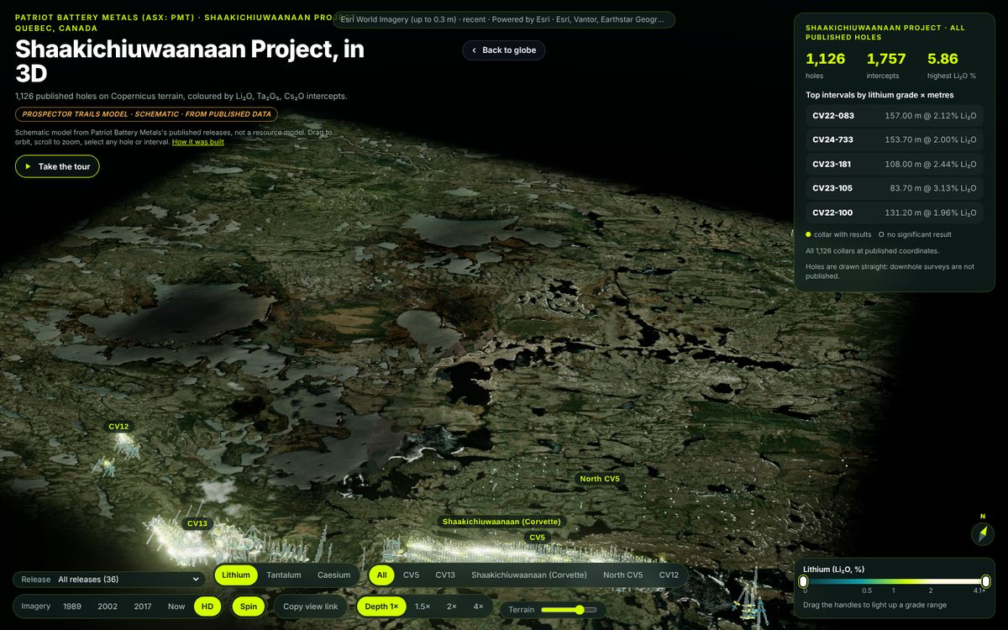Click the right lithium grade handle
The width and height of the screenshot is (1008, 630).
point(986,581)
